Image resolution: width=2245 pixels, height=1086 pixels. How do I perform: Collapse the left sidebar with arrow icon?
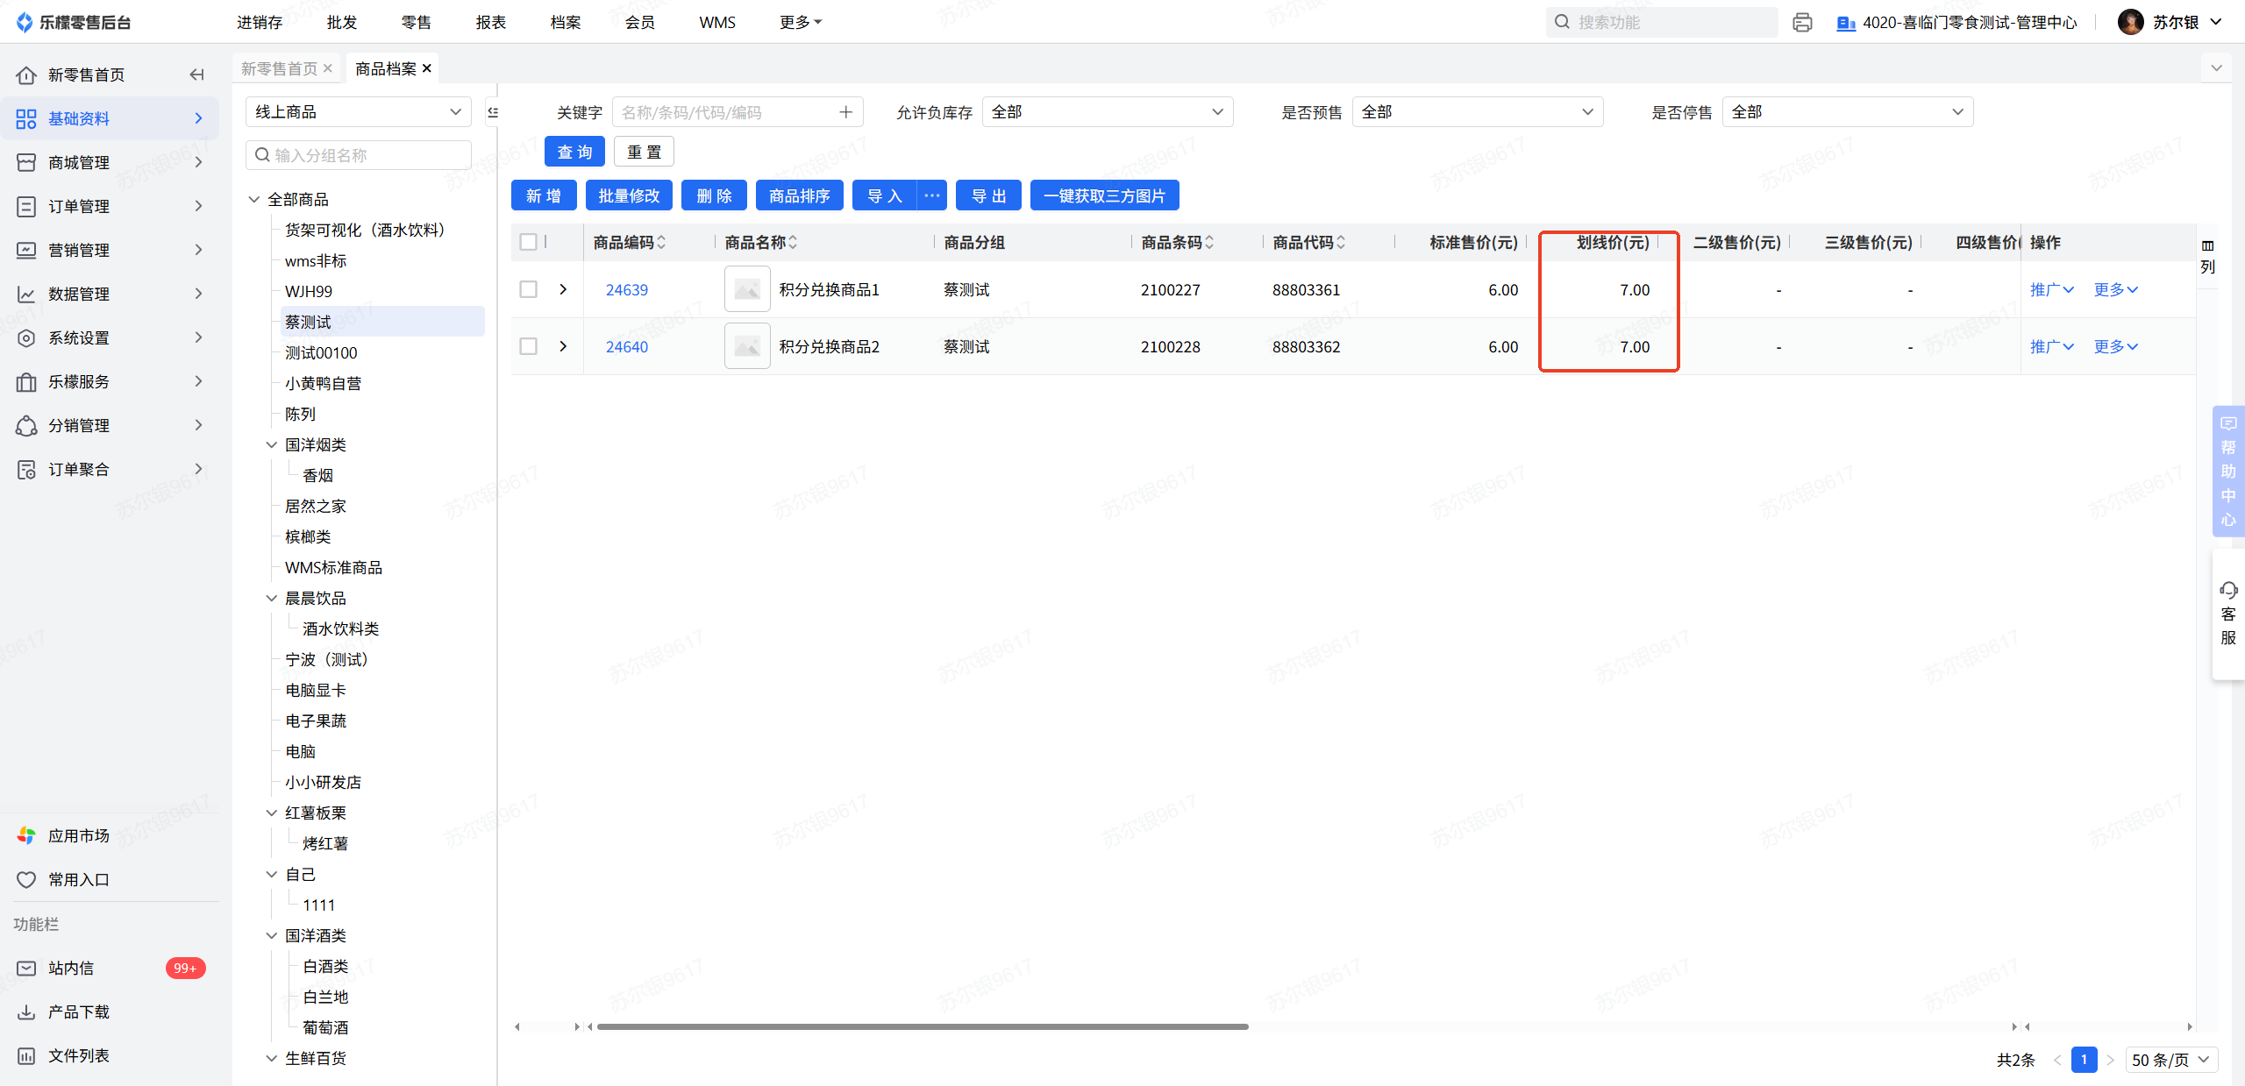click(x=197, y=75)
